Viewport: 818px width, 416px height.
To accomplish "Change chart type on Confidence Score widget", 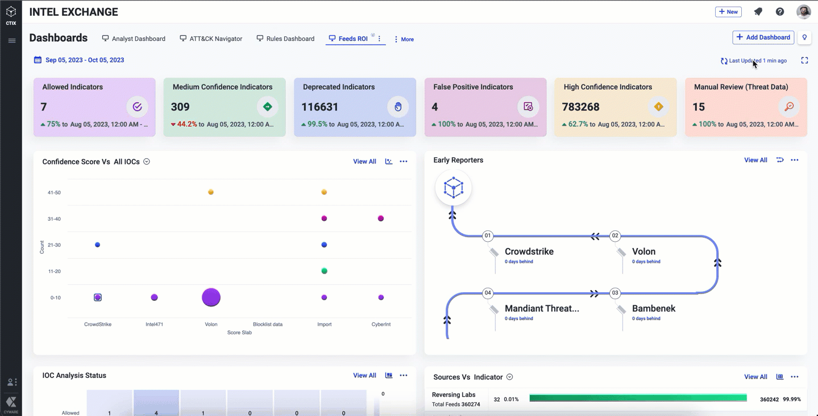I will pyautogui.click(x=389, y=162).
